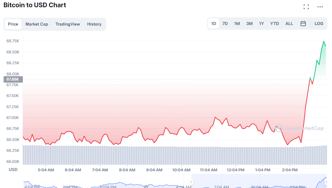This screenshot has height=188, width=332.
Task: Click left handle of range slider
Action: [x=191, y=182]
